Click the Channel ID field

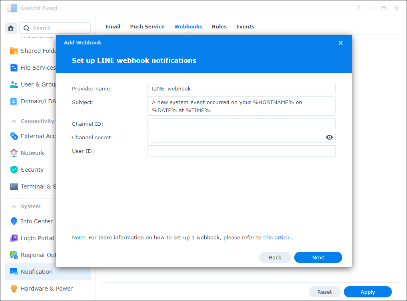241,124
